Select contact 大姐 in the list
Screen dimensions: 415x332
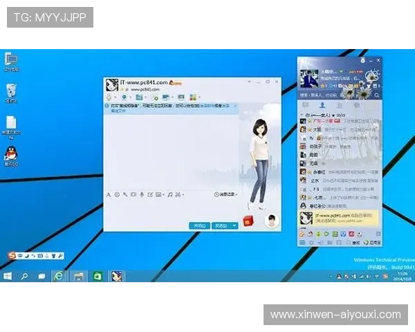tap(340, 129)
